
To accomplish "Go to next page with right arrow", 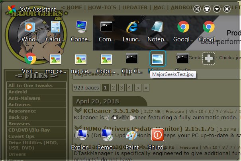I will pos(133,118).
